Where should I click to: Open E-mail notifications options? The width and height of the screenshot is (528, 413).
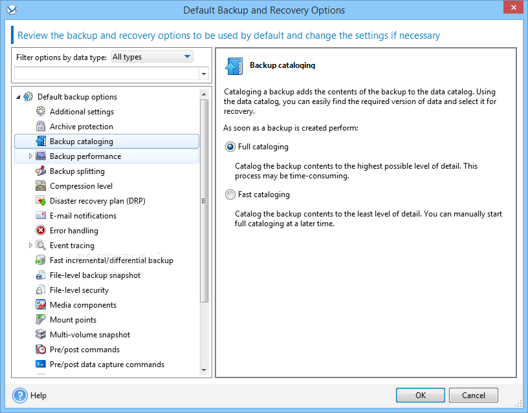pos(83,216)
